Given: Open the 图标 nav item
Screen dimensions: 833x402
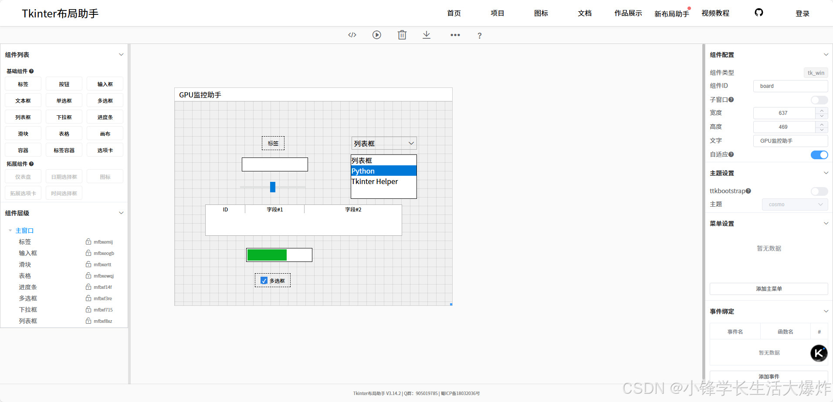Looking at the screenshot, I should (x=541, y=13).
